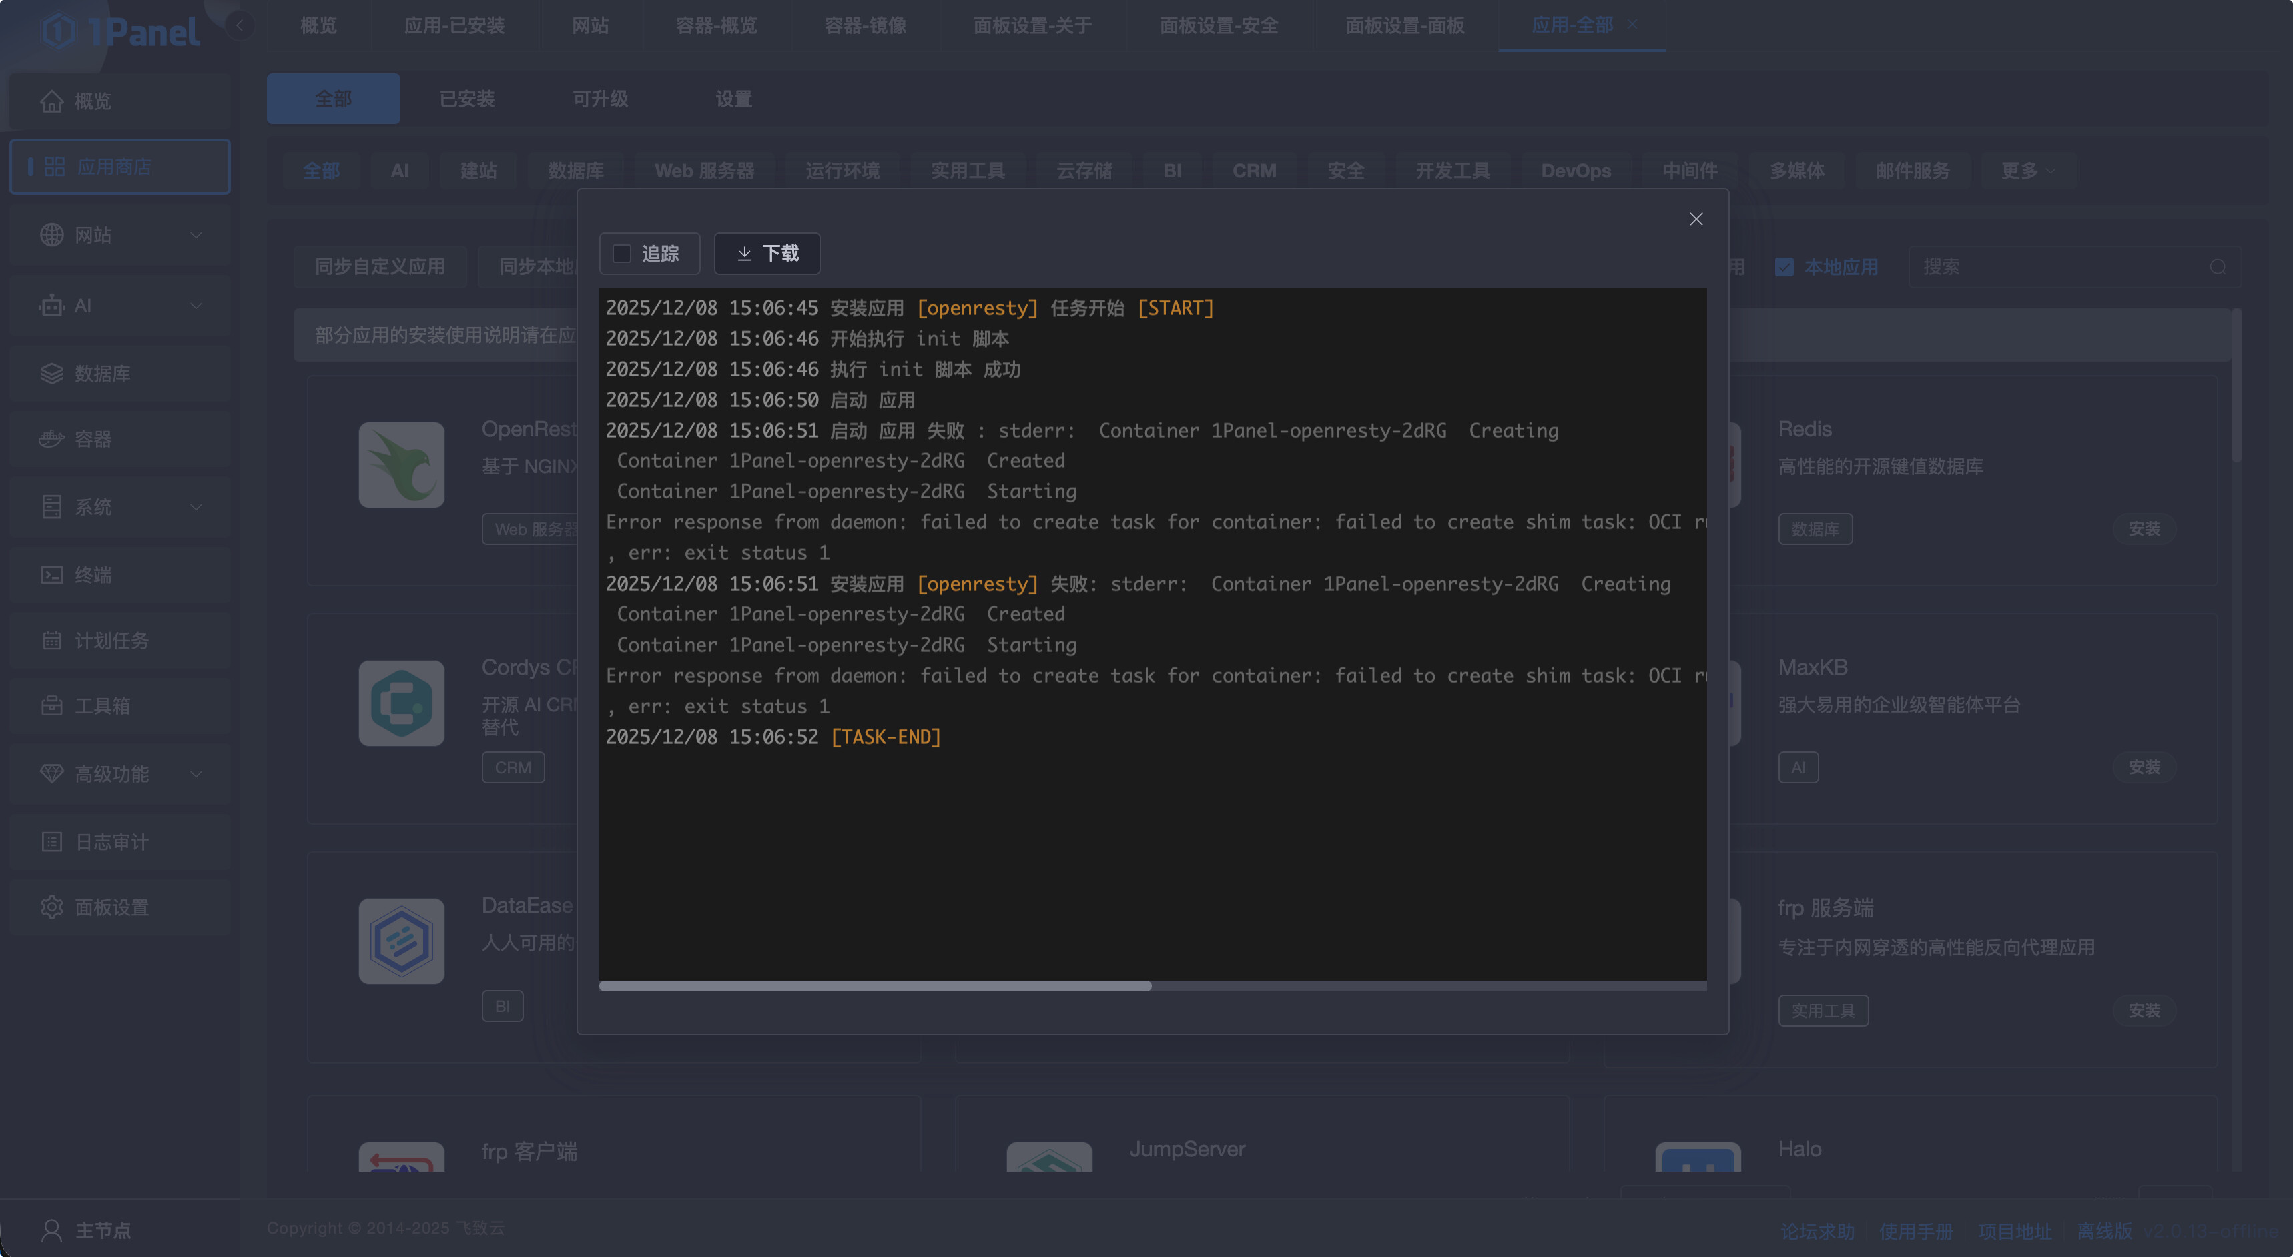Open the database stack icon
2293x1257 pixels.
coord(51,374)
